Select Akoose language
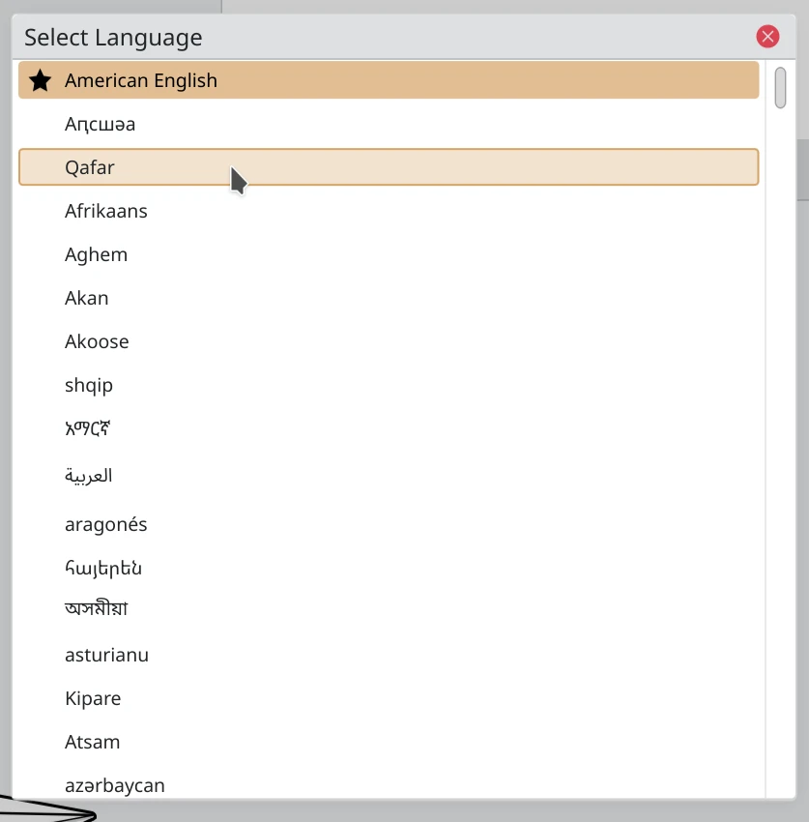 point(389,341)
